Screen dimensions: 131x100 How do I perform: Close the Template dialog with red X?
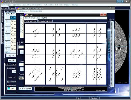click(103, 15)
